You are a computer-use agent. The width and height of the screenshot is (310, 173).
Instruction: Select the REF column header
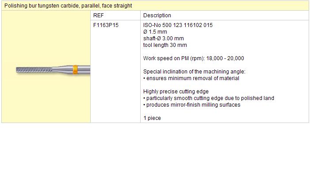[x=99, y=15]
